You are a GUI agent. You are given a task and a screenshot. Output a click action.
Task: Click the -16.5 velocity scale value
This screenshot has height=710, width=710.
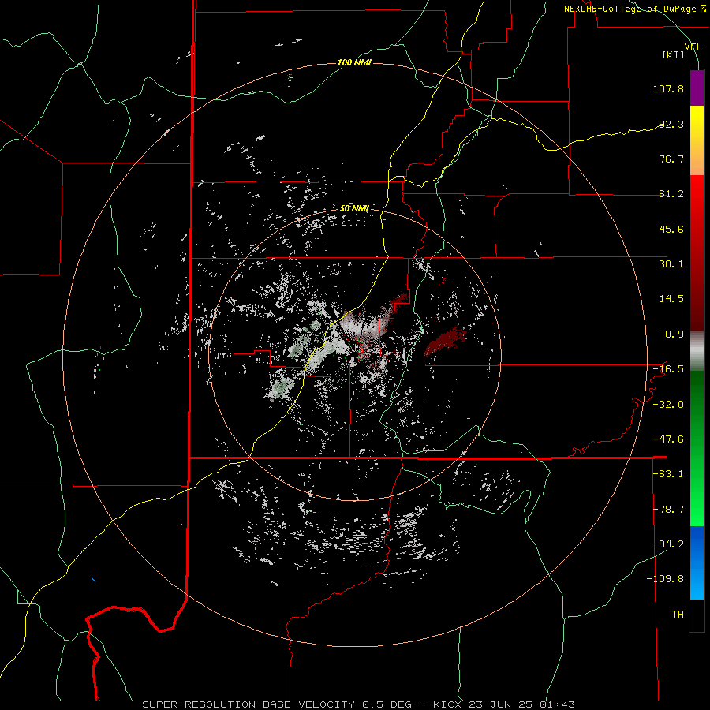tap(668, 369)
